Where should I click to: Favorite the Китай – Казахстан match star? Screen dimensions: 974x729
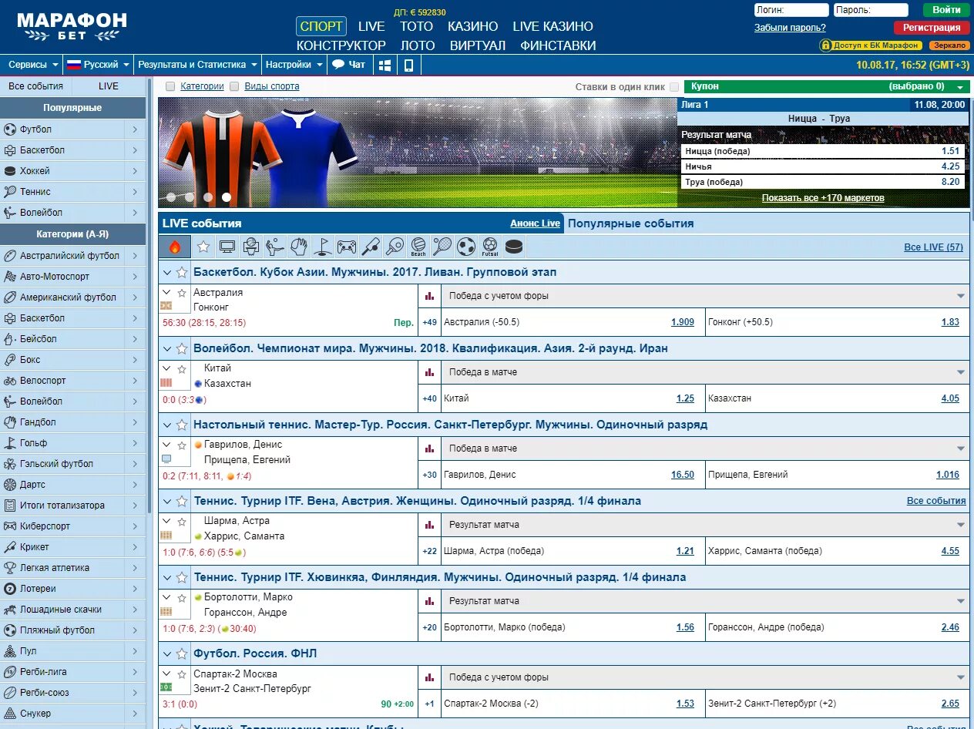(182, 369)
